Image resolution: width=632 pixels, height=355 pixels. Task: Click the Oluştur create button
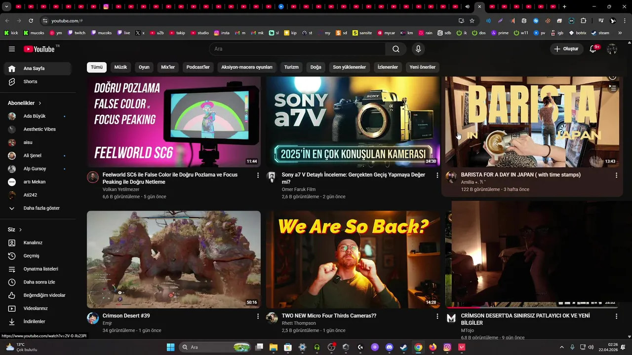tap(567, 49)
